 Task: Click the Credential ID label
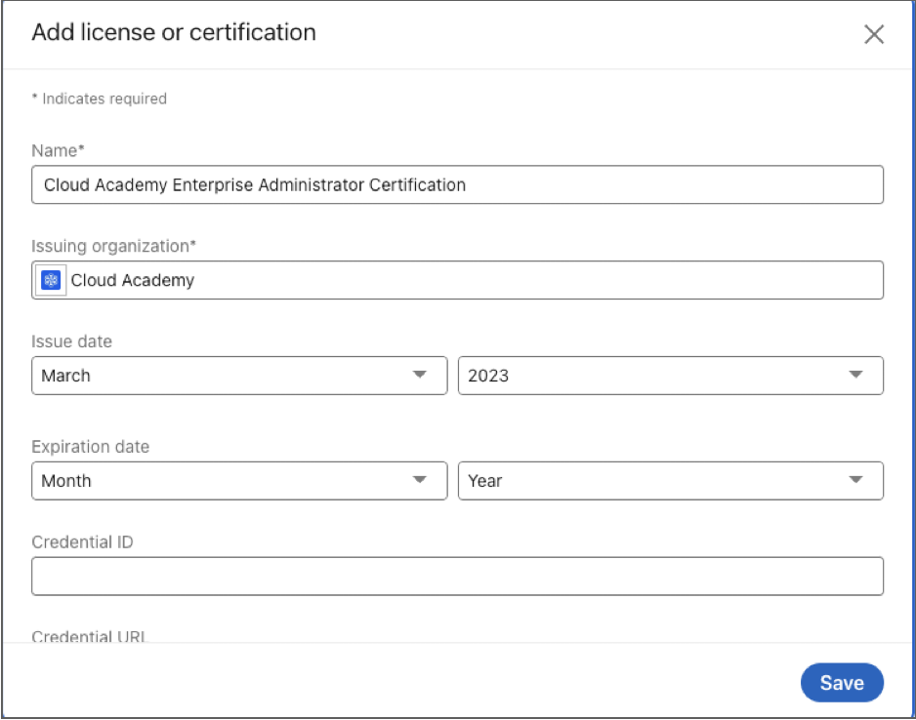coord(82,542)
